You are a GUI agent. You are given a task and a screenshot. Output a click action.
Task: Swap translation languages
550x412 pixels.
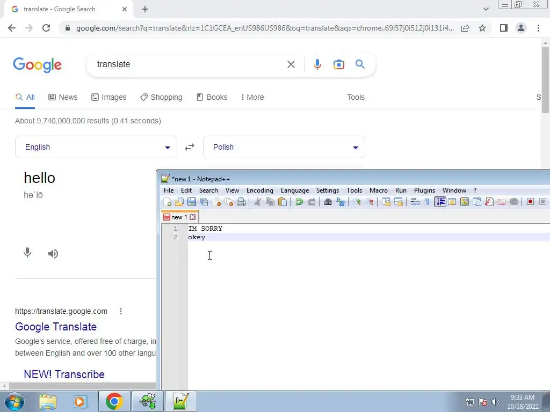190,147
